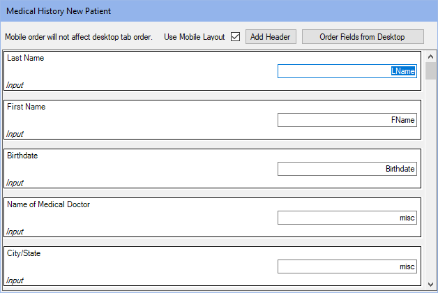Select the Last Name field label
438x293 pixels.
26,58
